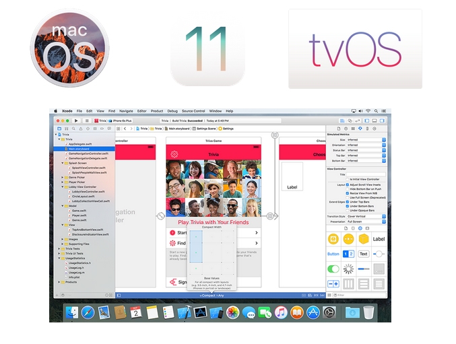Viewport: 456px width, 344px height.
Task: Open the Transition Style dropdown
Action: point(366,217)
